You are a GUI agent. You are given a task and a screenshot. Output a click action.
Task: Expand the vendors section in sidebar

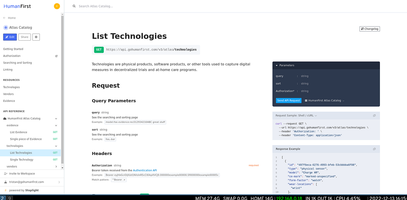coord(56,166)
